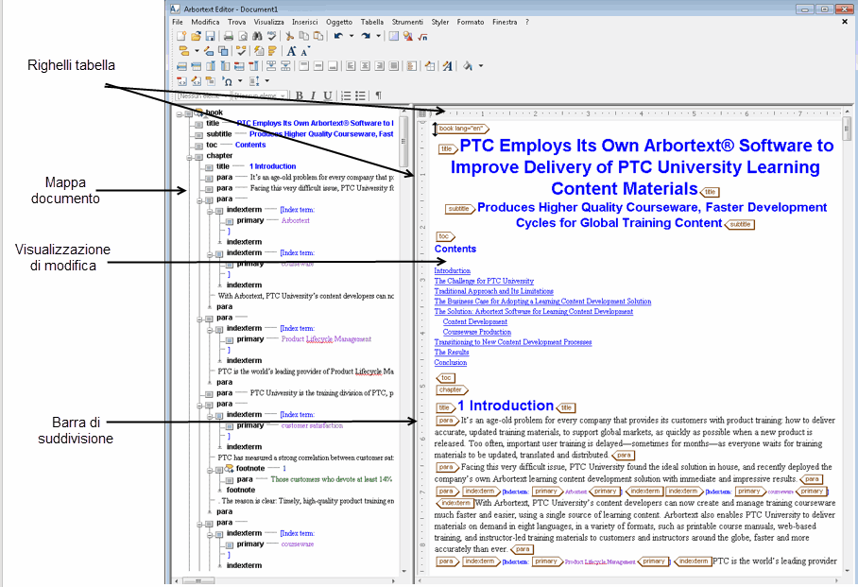Open the Modifica menu
Viewport: 858px width, 587px height.
205,22
